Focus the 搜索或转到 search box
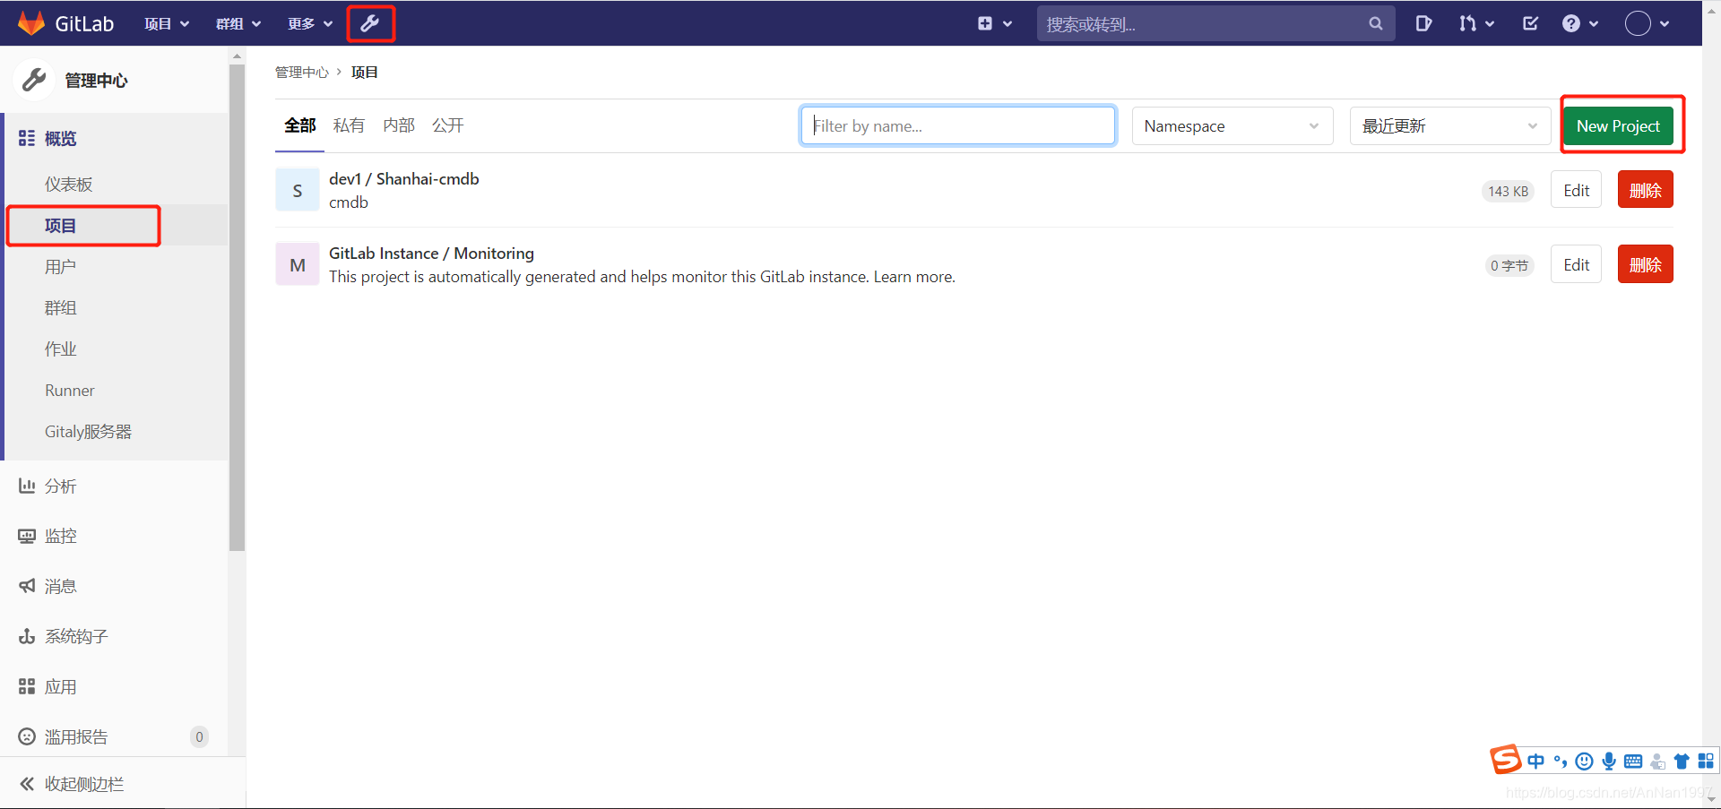 1215,24
